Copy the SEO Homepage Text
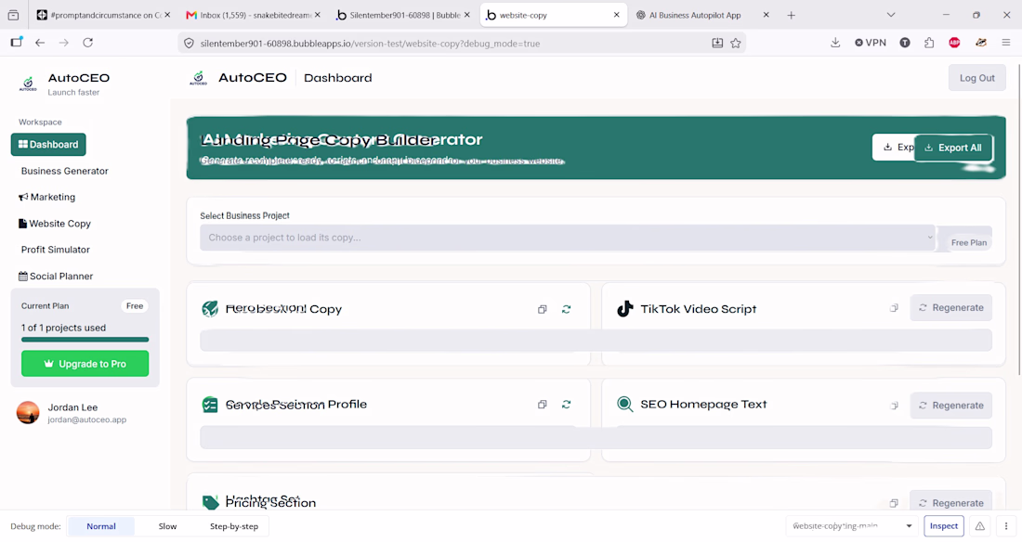 pyautogui.click(x=894, y=406)
